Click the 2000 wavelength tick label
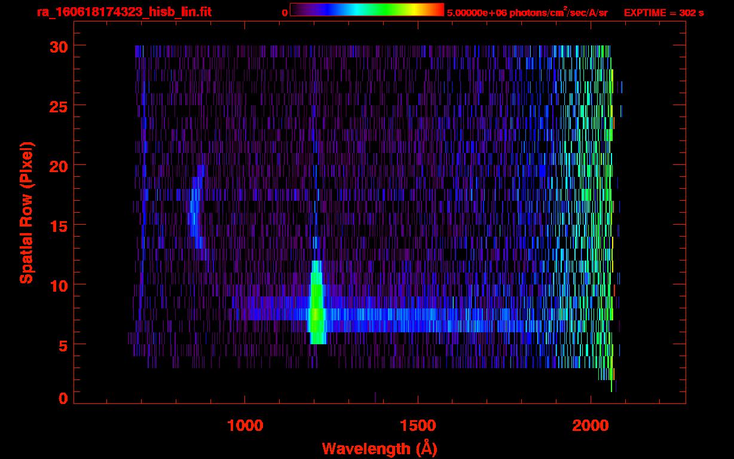Image resolution: width=734 pixels, height=459 pixels. click(591, 426)
